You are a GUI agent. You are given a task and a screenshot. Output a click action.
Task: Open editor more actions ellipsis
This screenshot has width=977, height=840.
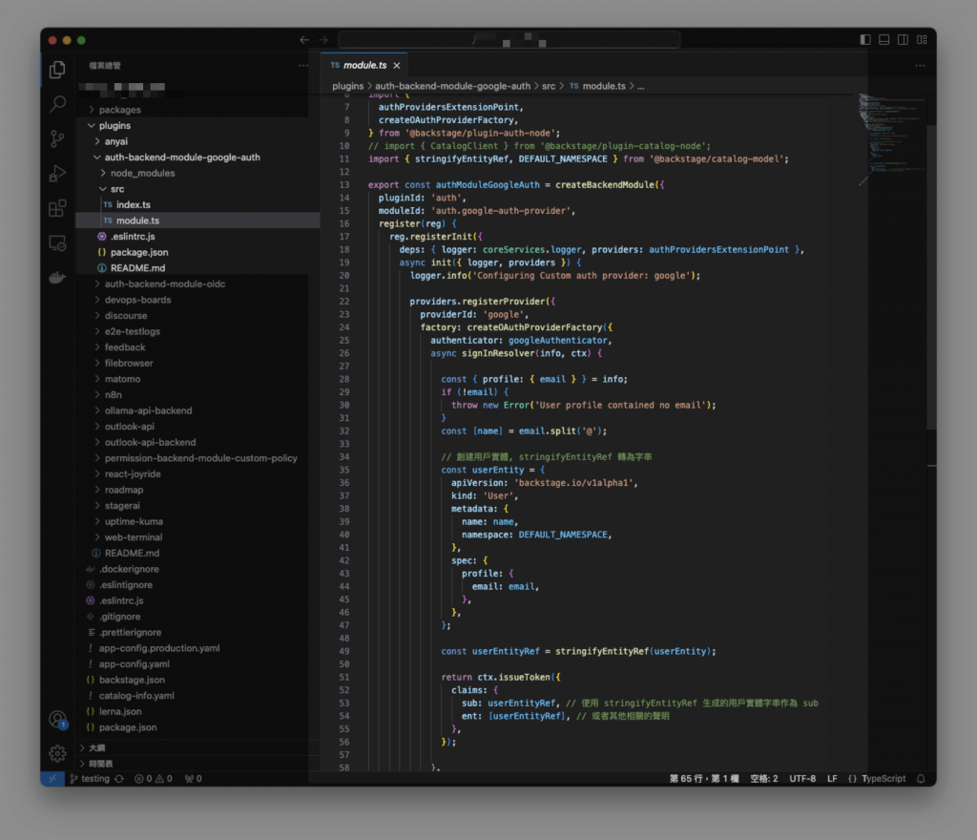point(921,66)
